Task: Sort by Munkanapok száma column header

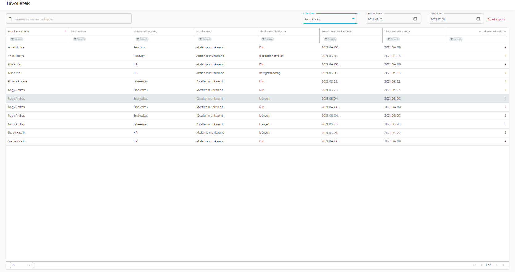Action: [492, 31]
